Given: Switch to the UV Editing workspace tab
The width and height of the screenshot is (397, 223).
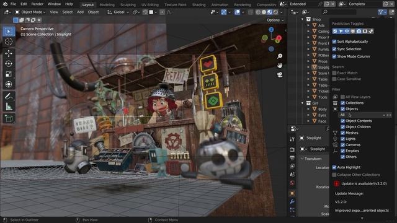Looking at the screenshot, I should (150, 4).
